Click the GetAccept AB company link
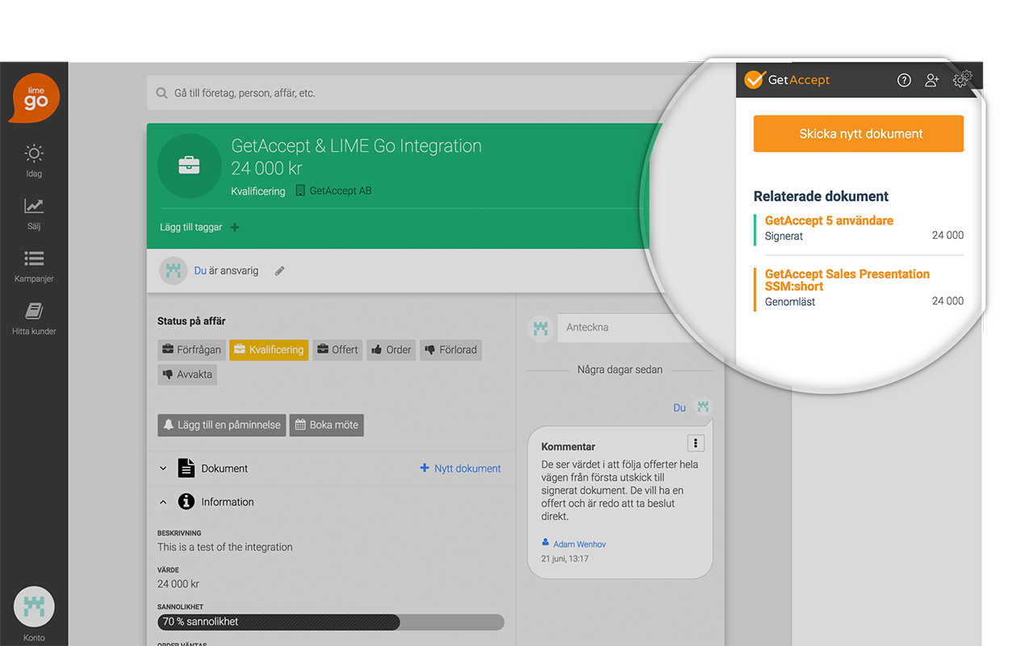1033x646 pixels. coord(333,191)
